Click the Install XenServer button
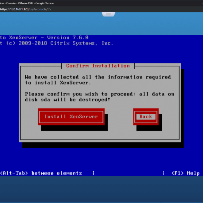This screenshot has height=203, width=203. pyautogui.click(x=71, y=117)
